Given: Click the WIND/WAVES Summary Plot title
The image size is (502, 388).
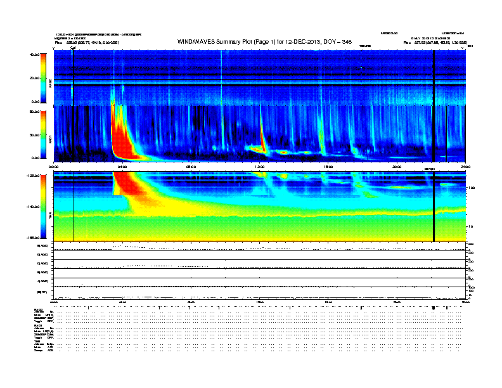Looking at the screenshot, I should (264, 42).
